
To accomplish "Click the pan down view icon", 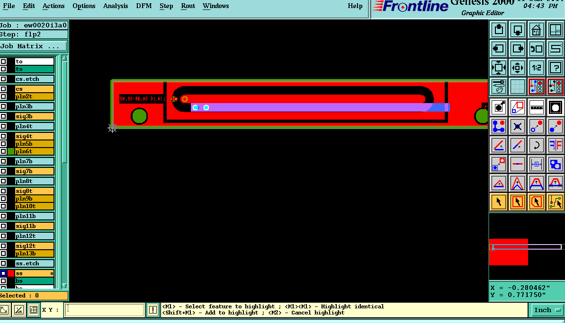I will pos(518,29).
